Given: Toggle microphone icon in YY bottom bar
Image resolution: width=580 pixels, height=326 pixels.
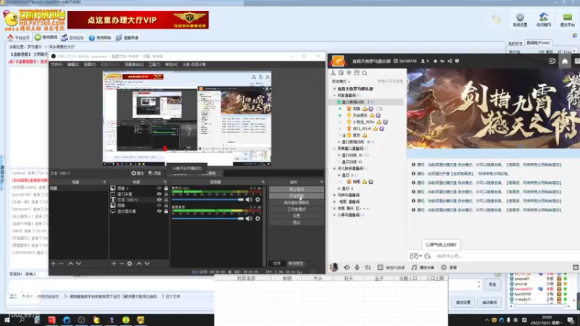Looking at the screenshot, I should [357, 267].
